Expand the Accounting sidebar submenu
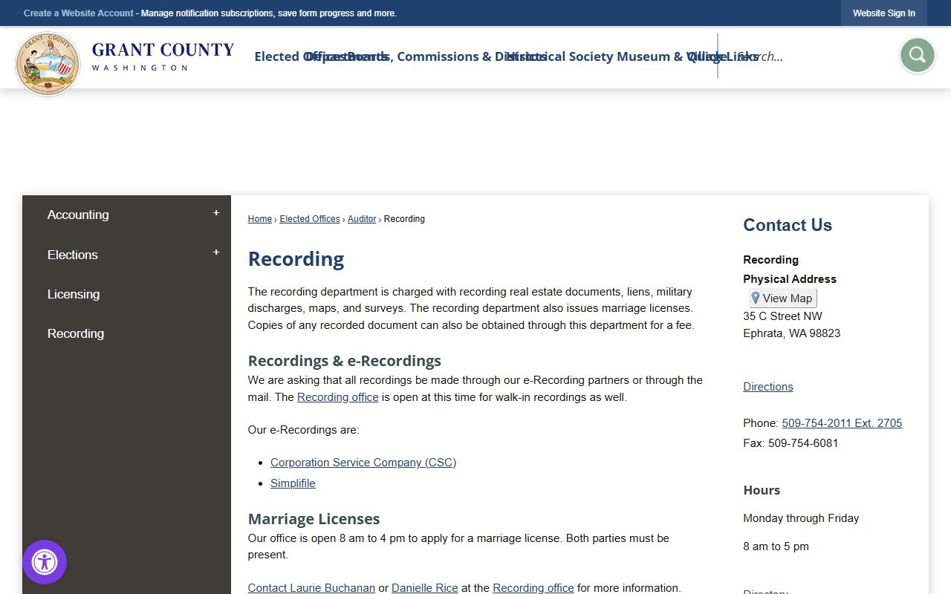This screenshot has height=594, width=951. point(216,213)
